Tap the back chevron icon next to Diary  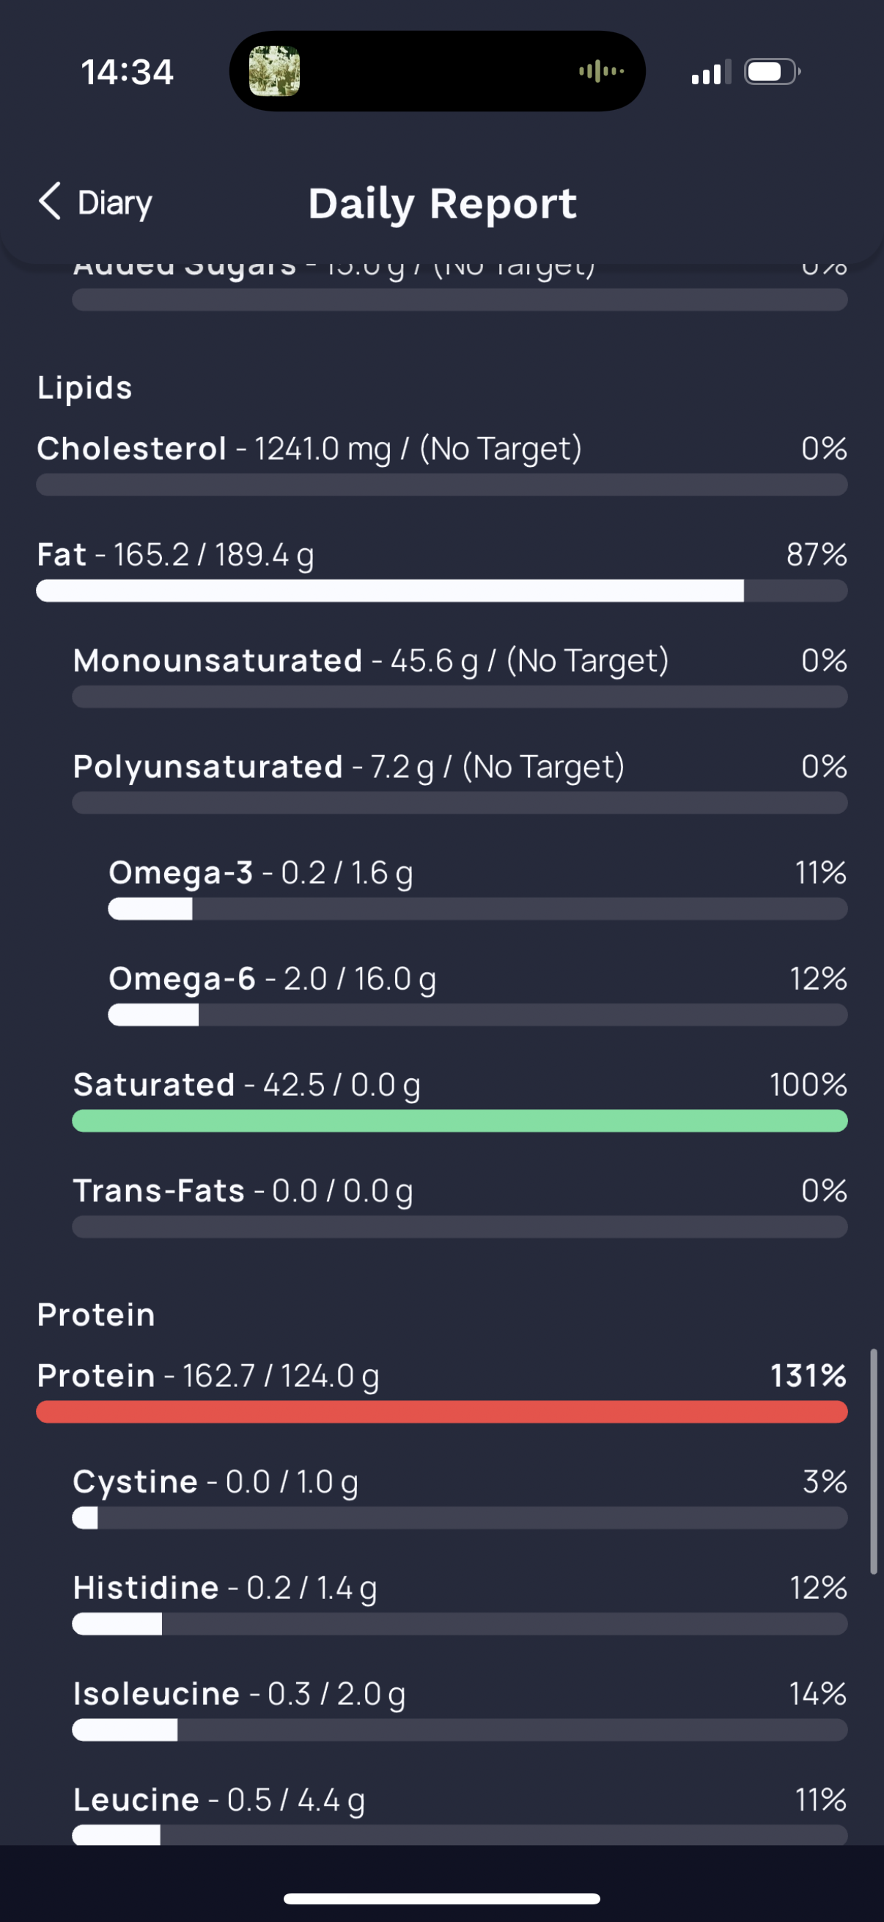point(50,202)
